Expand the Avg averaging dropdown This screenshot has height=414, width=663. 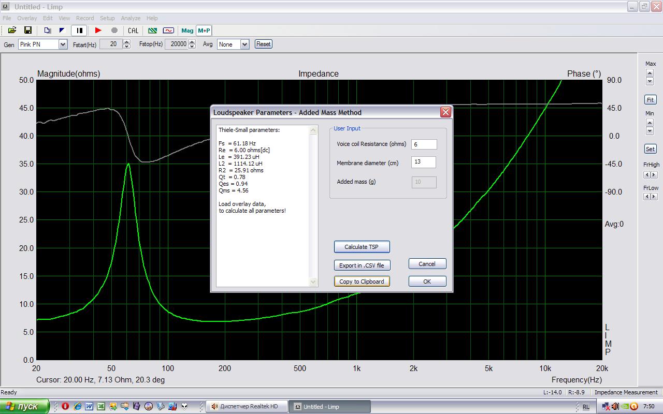click(244, 45)
